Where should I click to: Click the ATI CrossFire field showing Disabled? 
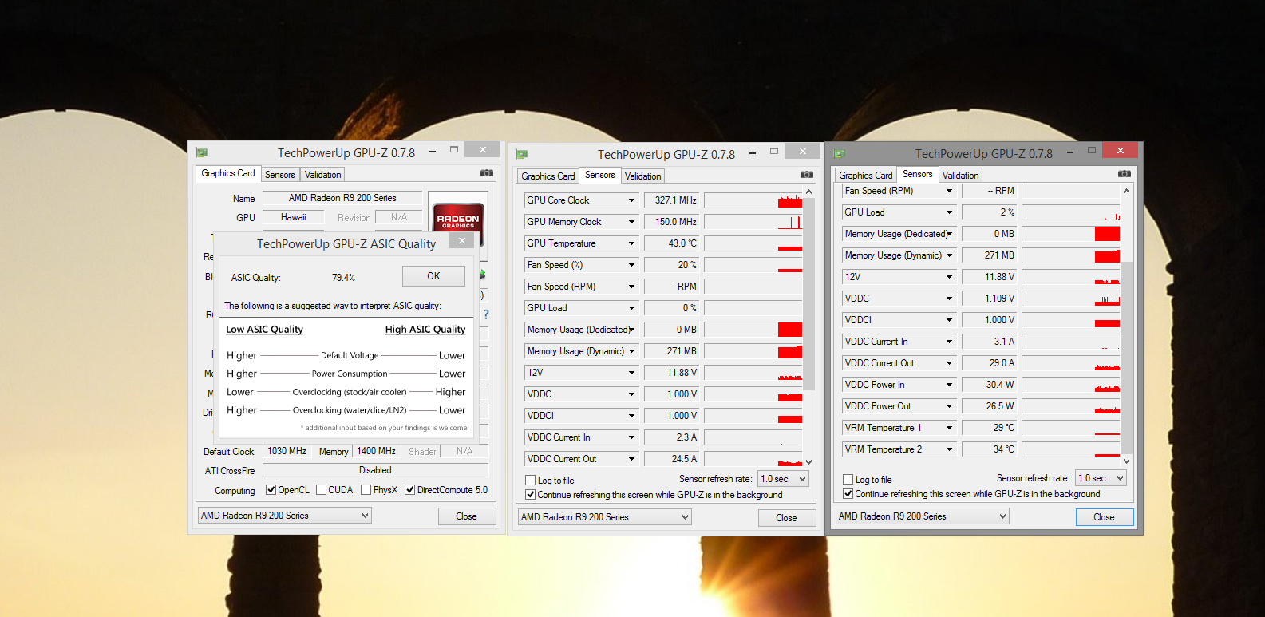375,470
